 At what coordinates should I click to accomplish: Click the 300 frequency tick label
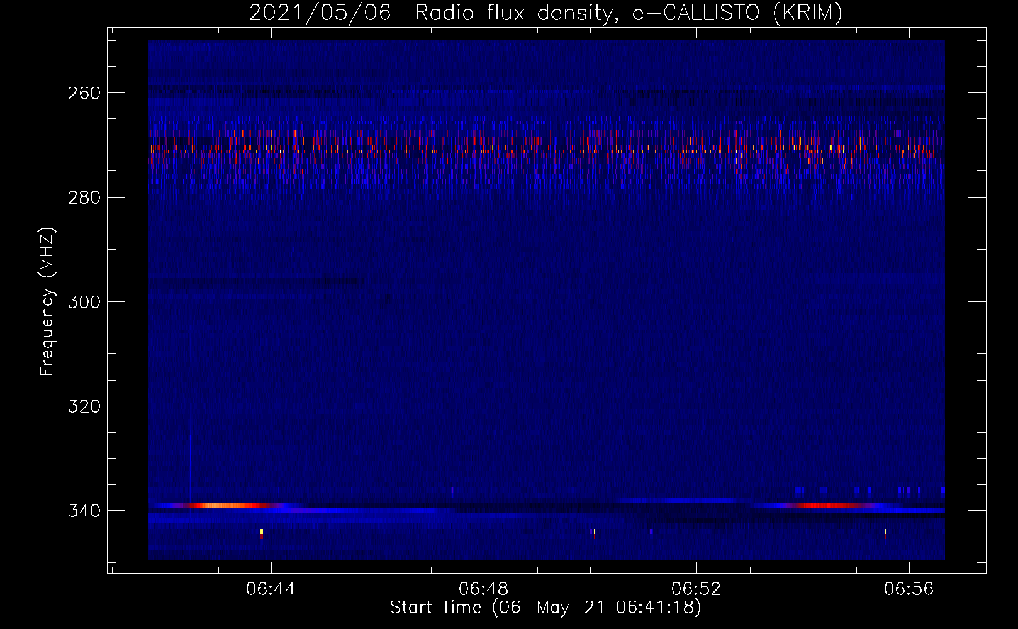point(84,302)
